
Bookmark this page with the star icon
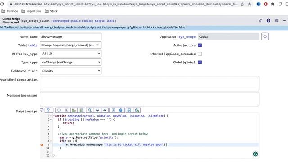249,4
